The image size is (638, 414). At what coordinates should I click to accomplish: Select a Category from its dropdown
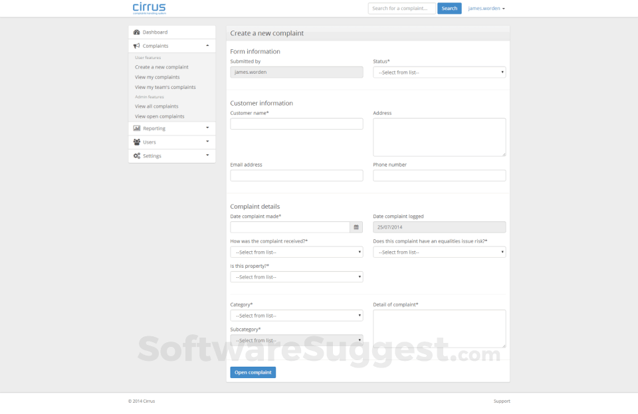(x=296, y=315)
